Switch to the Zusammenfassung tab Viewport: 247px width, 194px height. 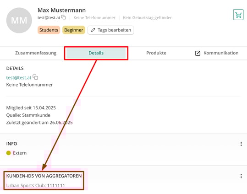[x=36, y=53]
